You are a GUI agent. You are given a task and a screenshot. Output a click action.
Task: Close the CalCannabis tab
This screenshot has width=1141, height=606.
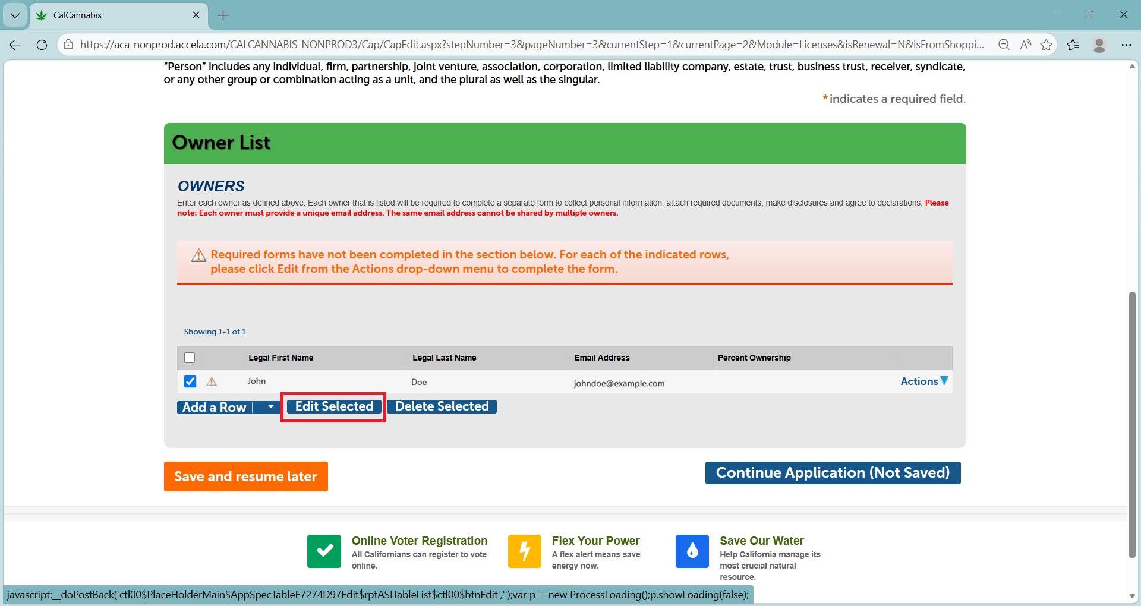tap(196, 15)
